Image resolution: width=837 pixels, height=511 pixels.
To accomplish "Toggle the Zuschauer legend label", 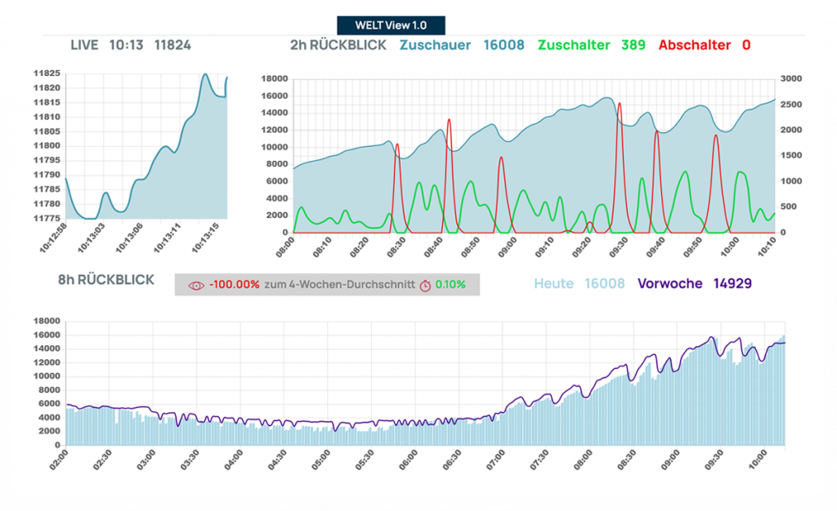I will (x=435, y=45).
